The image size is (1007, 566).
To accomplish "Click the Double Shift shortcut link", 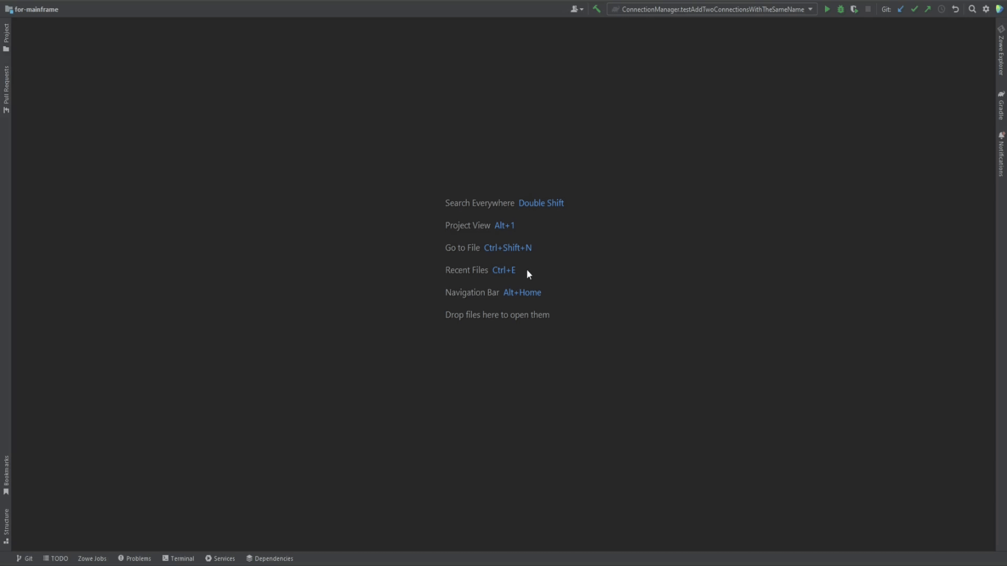I will [541, 203].
